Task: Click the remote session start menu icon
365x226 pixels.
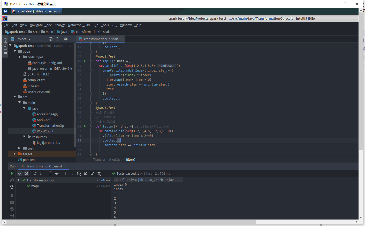Action: [5, 11]
